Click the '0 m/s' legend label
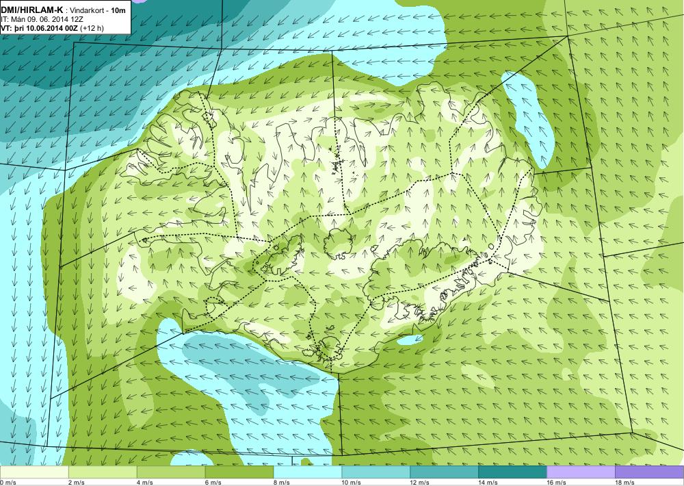684x486 pixels. coord(8,483)
